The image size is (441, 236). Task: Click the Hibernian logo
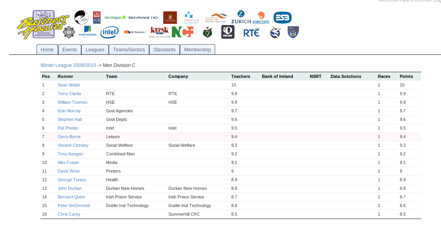pos(88,32)
